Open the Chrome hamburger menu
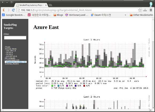Viewport: 155px width, 112px height. (151, 10)
